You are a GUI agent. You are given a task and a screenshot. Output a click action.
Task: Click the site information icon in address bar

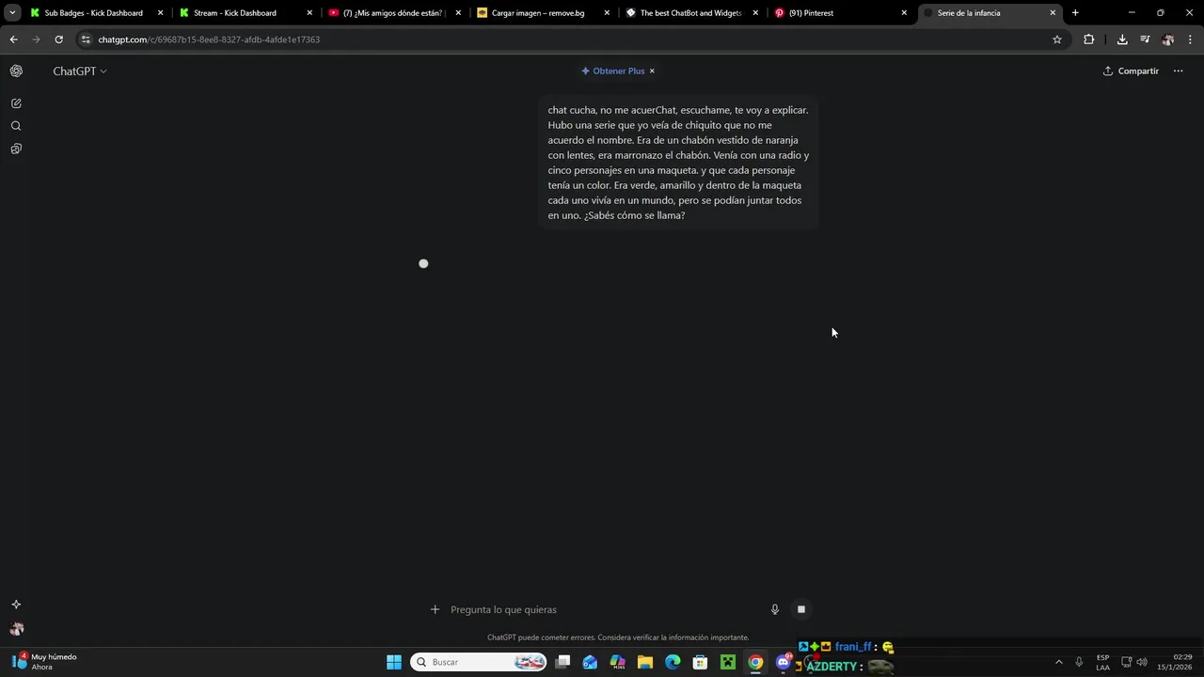(x=86, y=39)
